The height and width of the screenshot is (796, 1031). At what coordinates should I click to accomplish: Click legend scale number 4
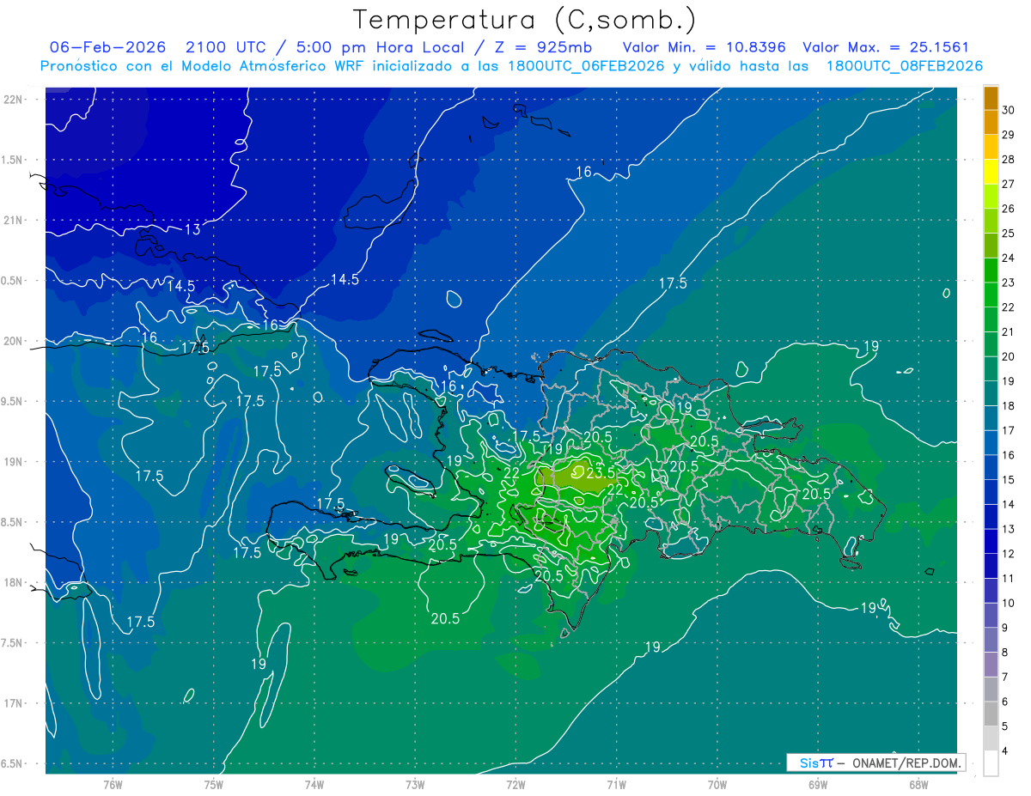click(x=1006, y=752)
